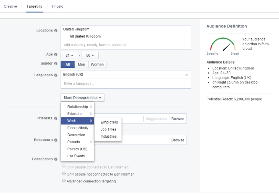The image size is (279, 194).
Task: Click the audience breadth gauge meter
Action: click(x=222, y=45)
